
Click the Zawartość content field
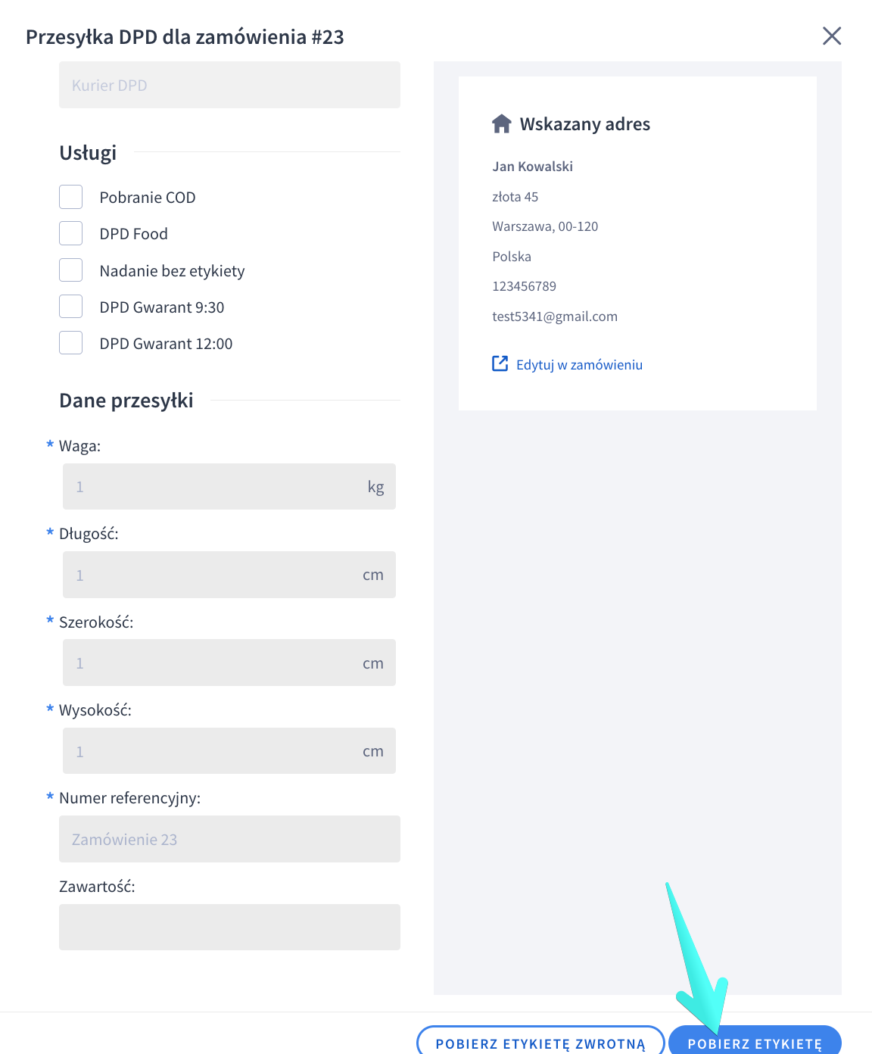pyautogui.click(x=229, y=927)
